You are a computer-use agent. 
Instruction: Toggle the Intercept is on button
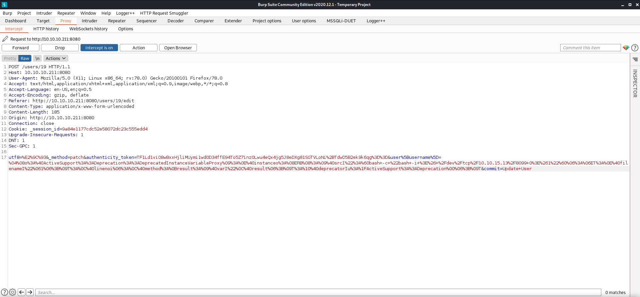(x=99, y=48)
